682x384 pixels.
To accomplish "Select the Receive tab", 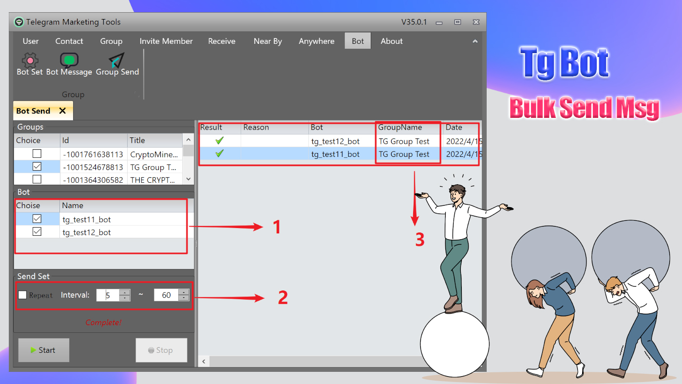I will click(222, 41).
